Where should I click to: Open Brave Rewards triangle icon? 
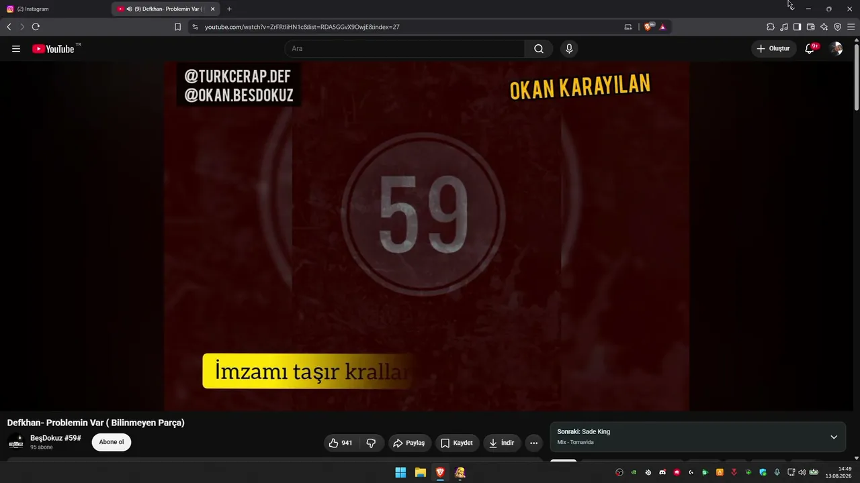pos(662,27)
